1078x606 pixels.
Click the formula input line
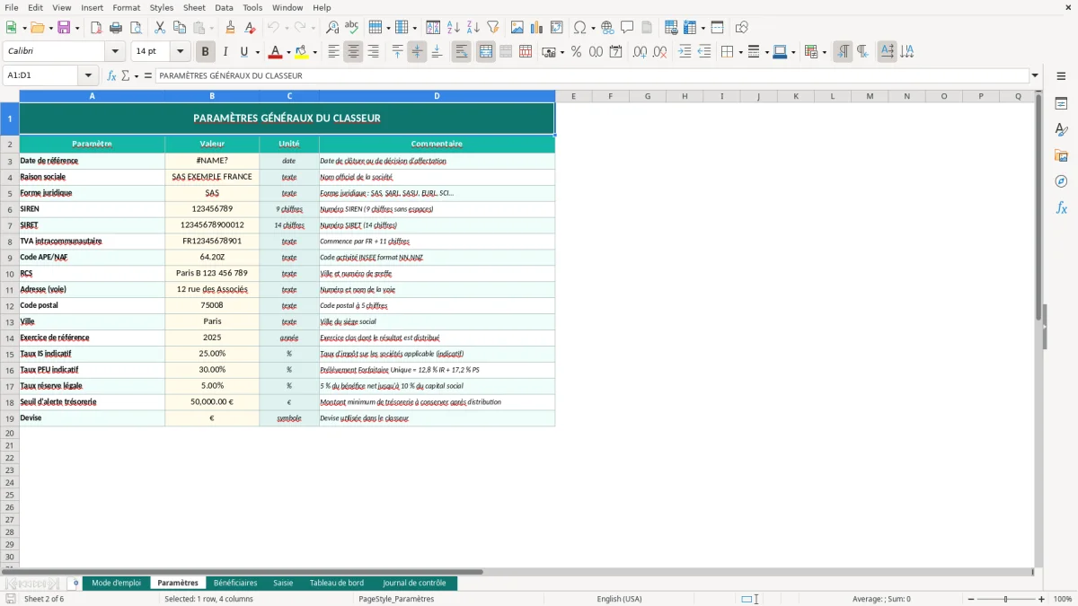592,76
